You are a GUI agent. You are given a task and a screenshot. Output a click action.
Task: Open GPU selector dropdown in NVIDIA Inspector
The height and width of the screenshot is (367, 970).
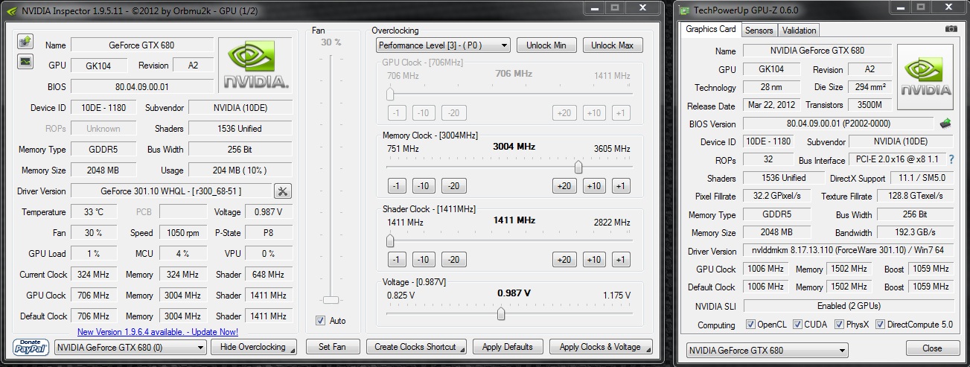click(x=130, y=347)
